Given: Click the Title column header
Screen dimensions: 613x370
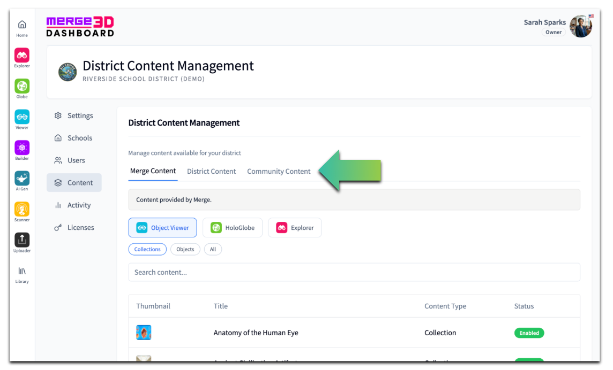Looking at the screenshot, I should tap(220, 306).
